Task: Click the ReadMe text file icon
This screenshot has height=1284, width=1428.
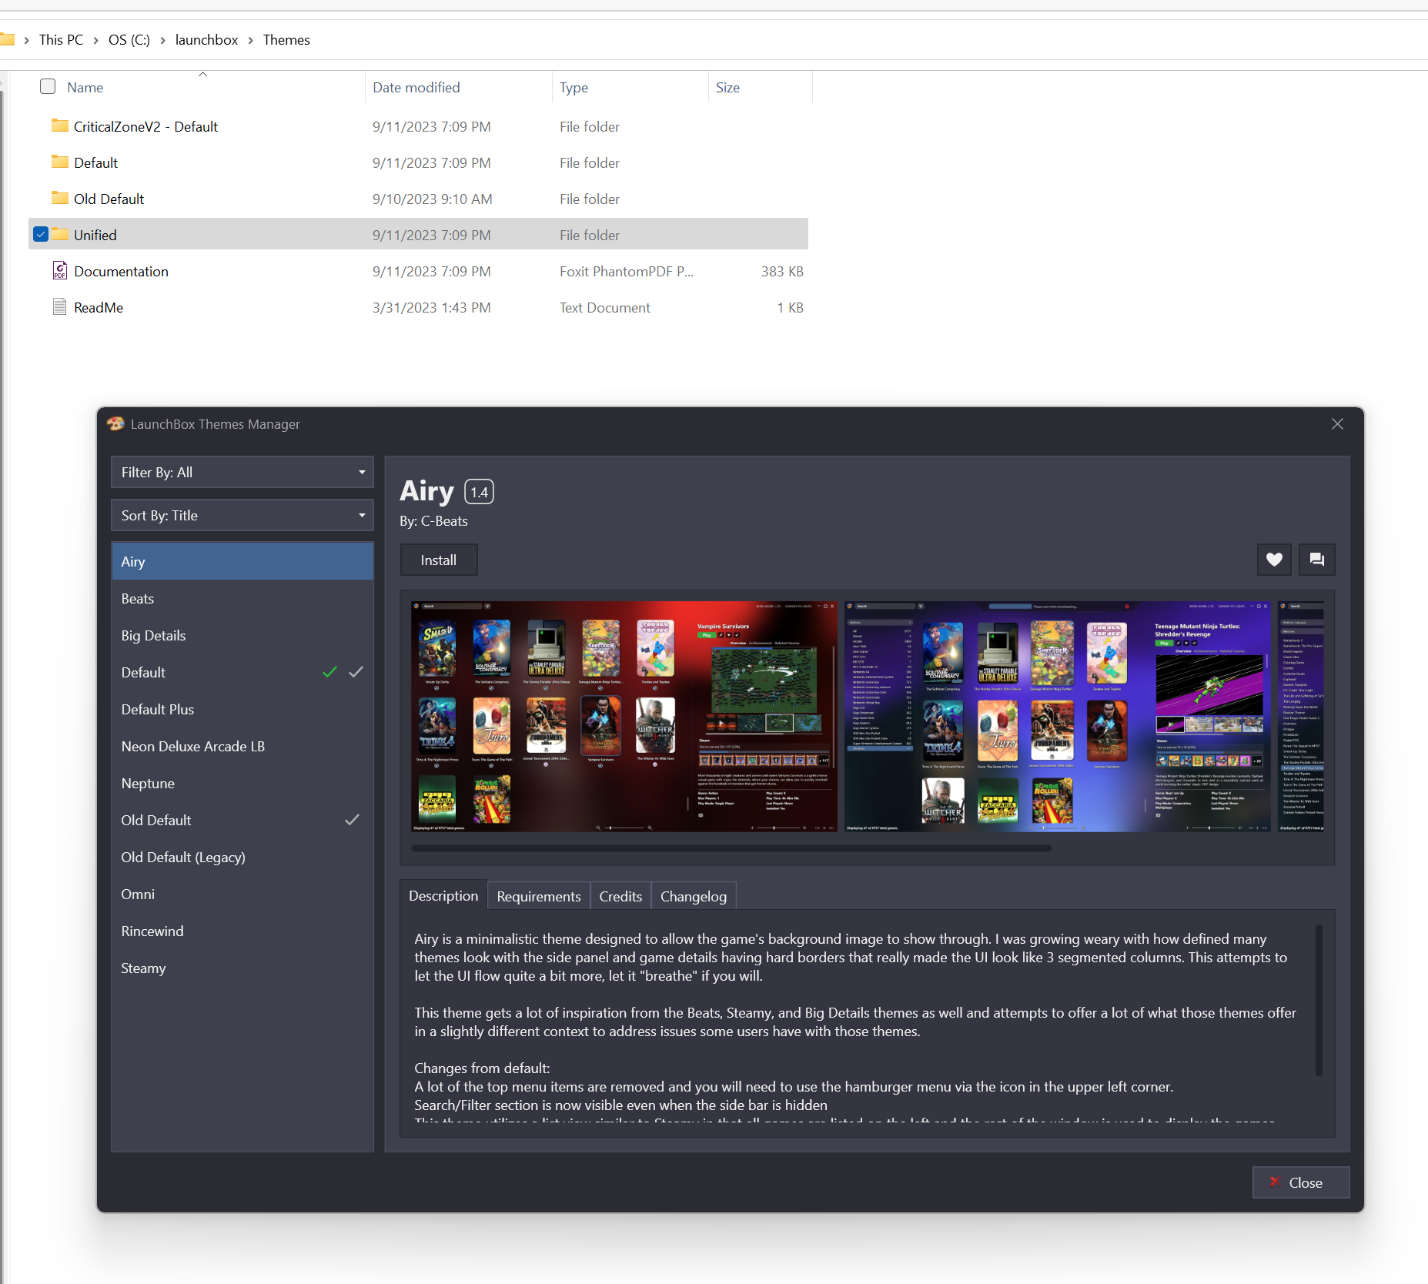Action: pyautogui.click(x=60, y=306)
